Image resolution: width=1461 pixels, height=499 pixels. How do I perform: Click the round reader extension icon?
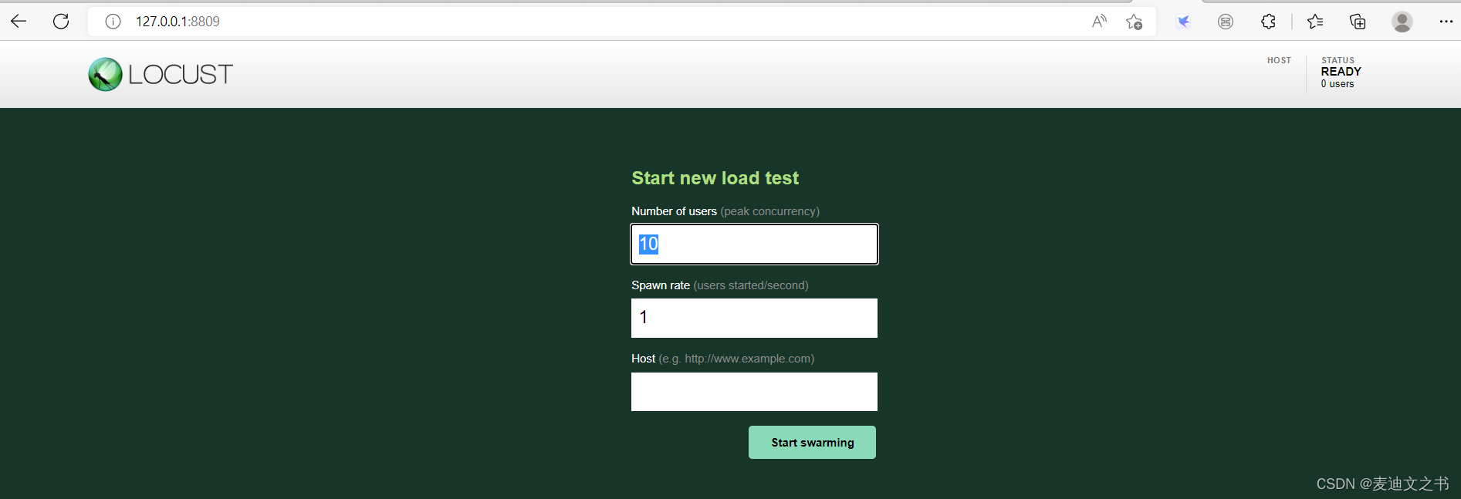1226,22
